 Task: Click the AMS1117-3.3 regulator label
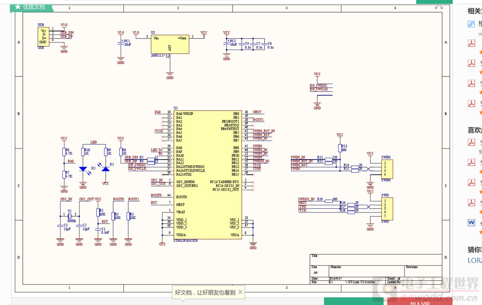(161, 56)
